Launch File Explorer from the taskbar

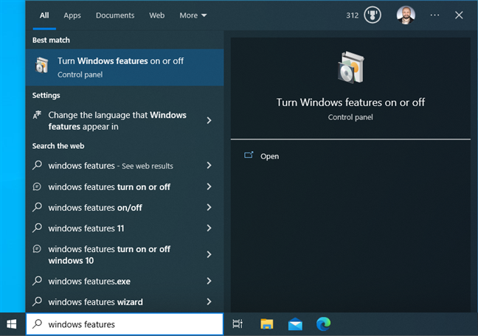[267, 323]
